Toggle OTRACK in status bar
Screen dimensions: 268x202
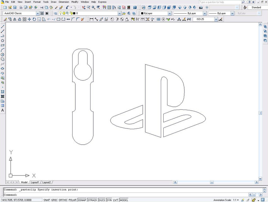(92, 200)
